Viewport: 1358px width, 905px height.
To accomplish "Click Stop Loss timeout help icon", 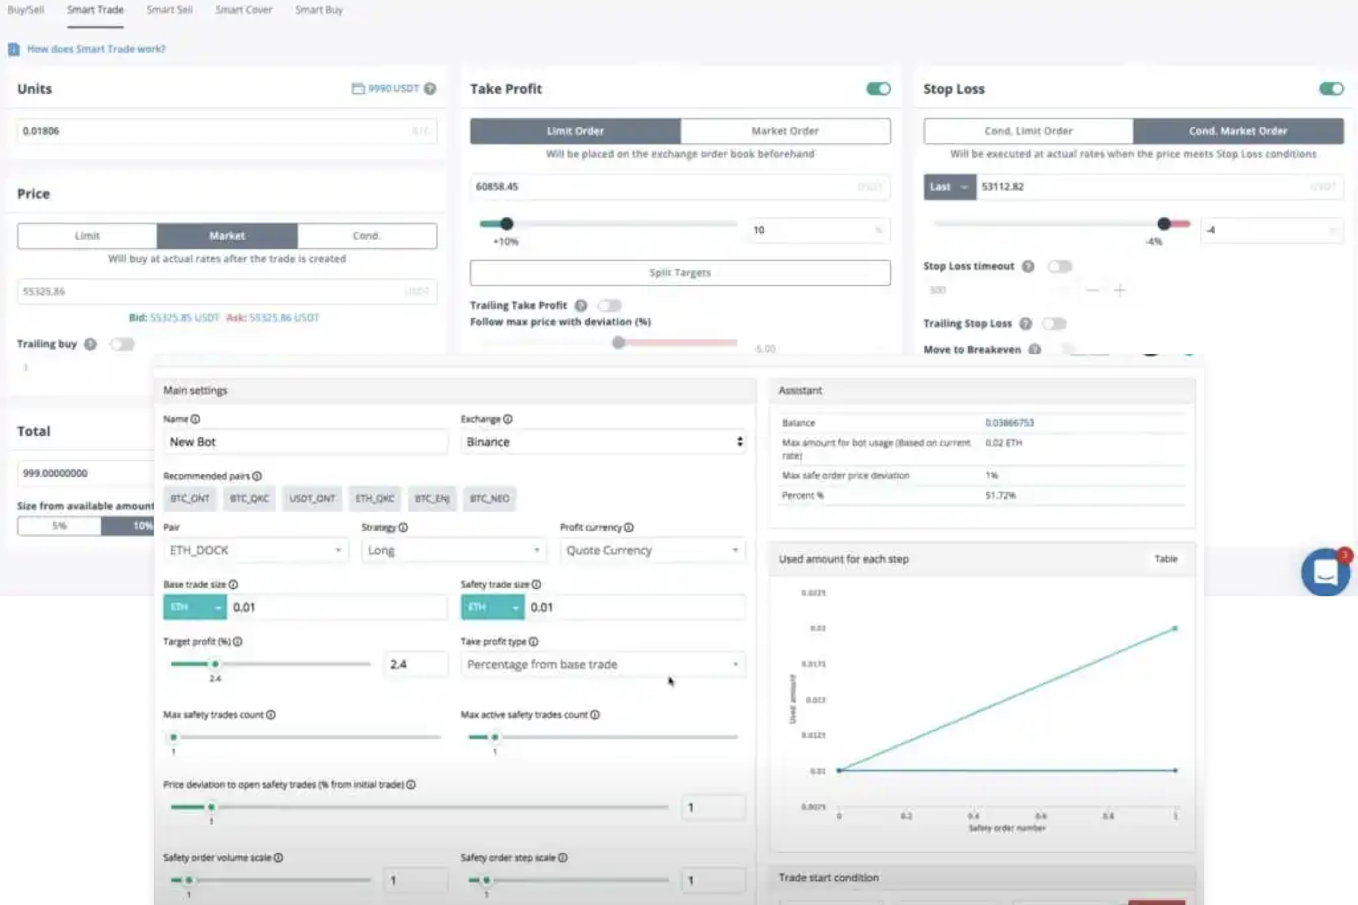I will tap(1028, 266).
